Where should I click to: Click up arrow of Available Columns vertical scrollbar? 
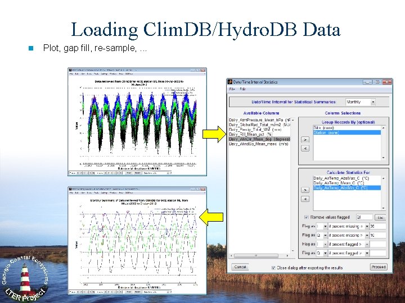(292, 120)
